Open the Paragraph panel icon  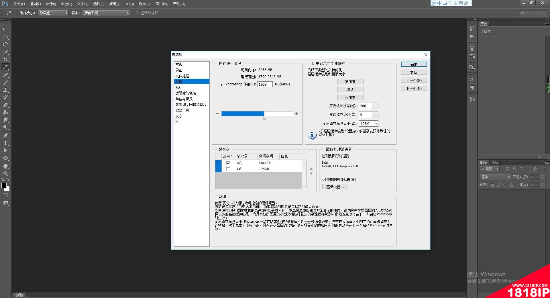472,88
